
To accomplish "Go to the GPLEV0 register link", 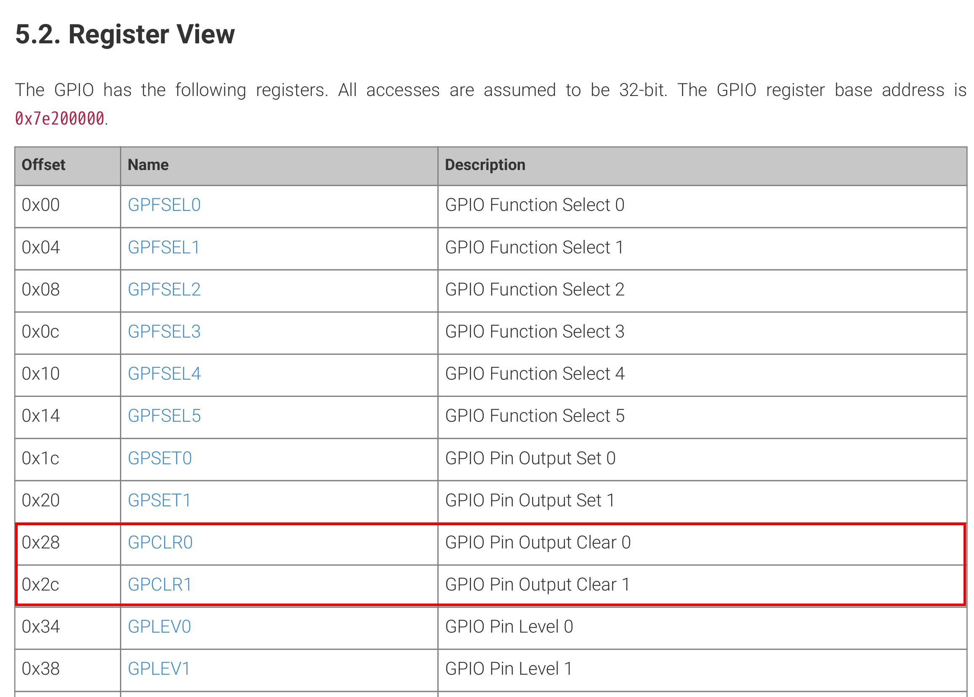I will point(159,627).
